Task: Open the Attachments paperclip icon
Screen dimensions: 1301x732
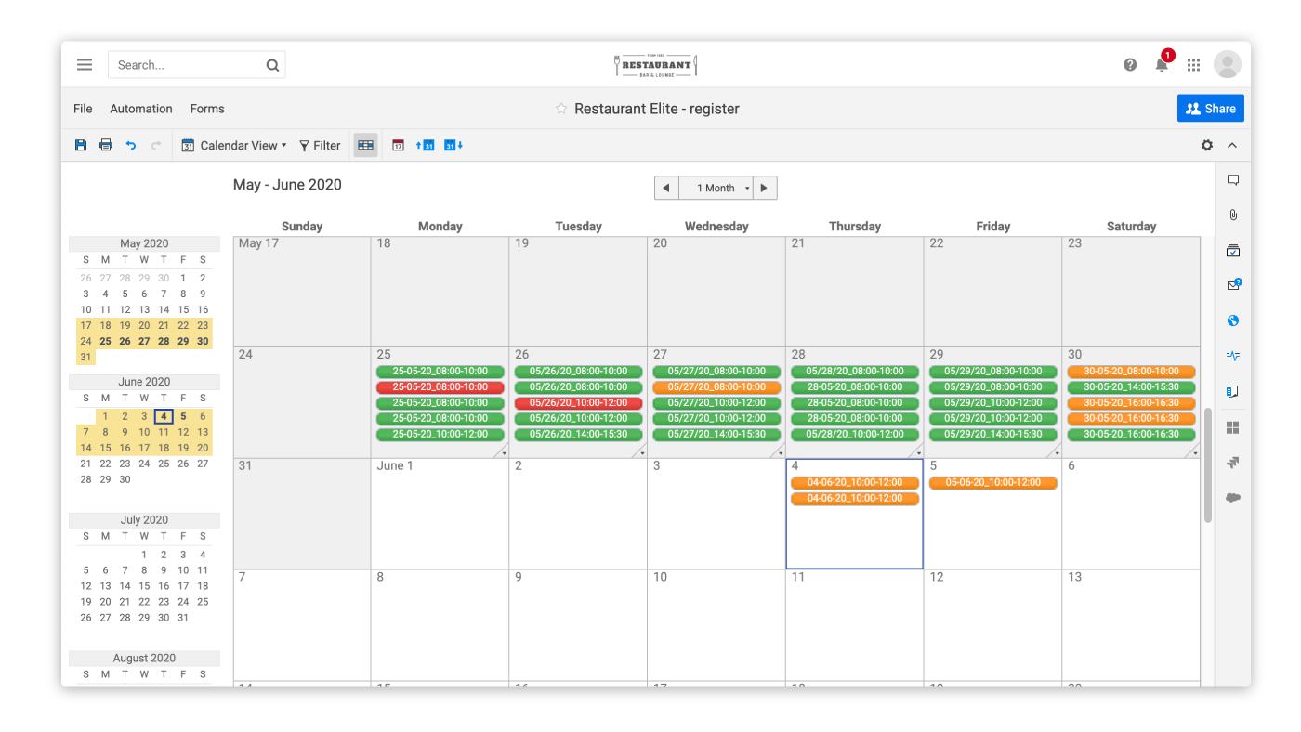Action: 1233,216
